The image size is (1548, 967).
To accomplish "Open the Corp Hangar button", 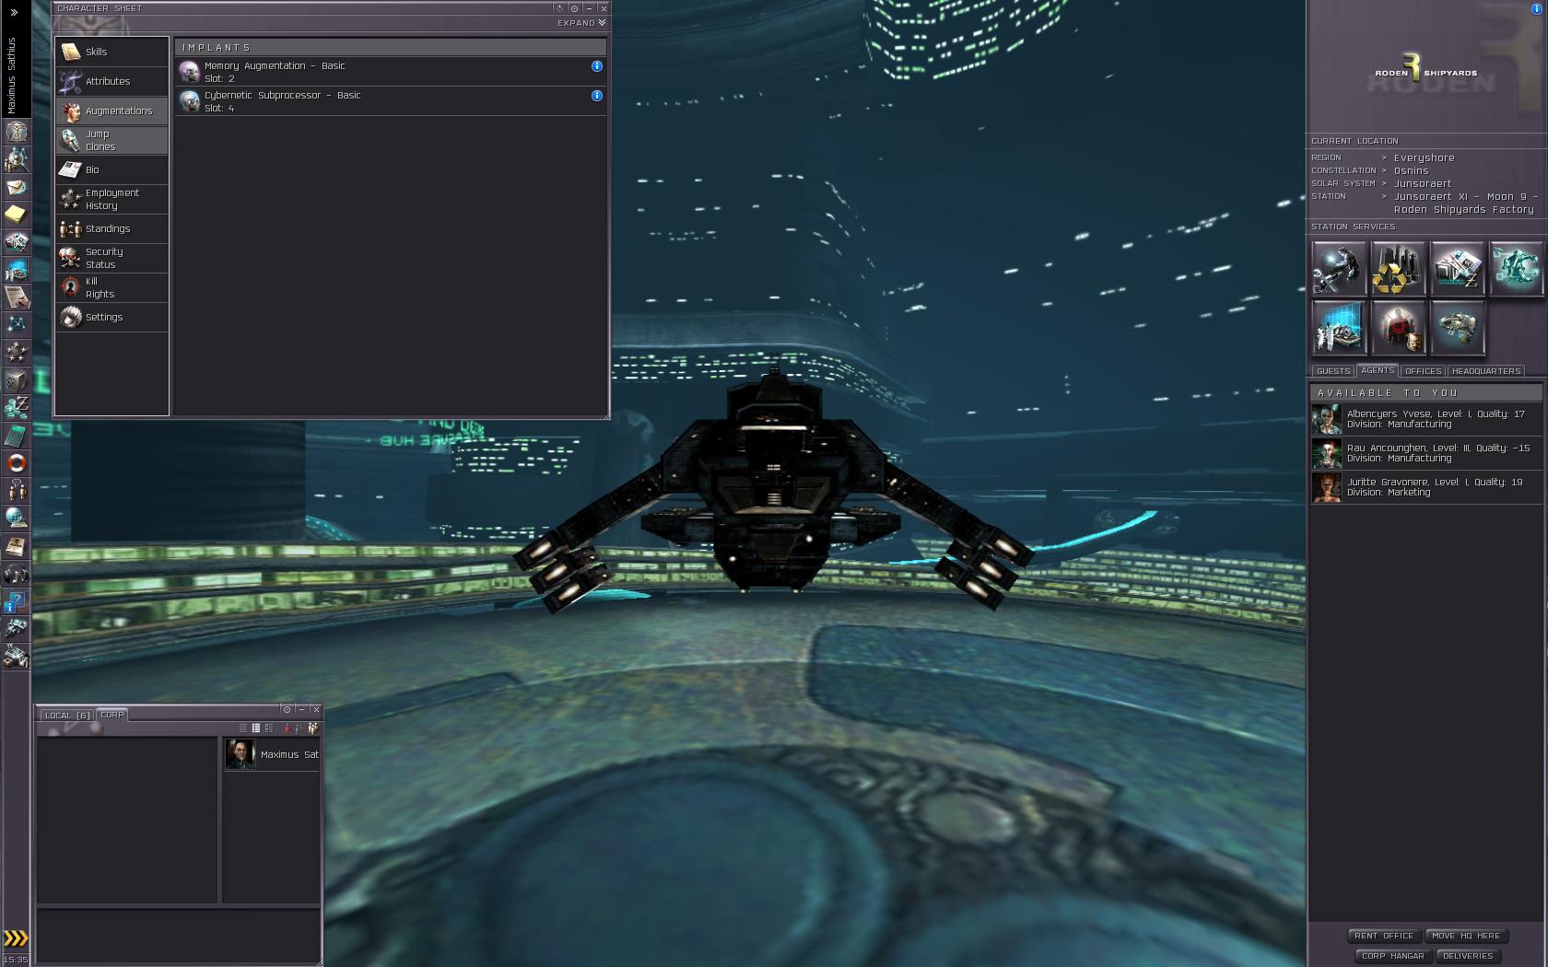I will tap(1393, 956).
